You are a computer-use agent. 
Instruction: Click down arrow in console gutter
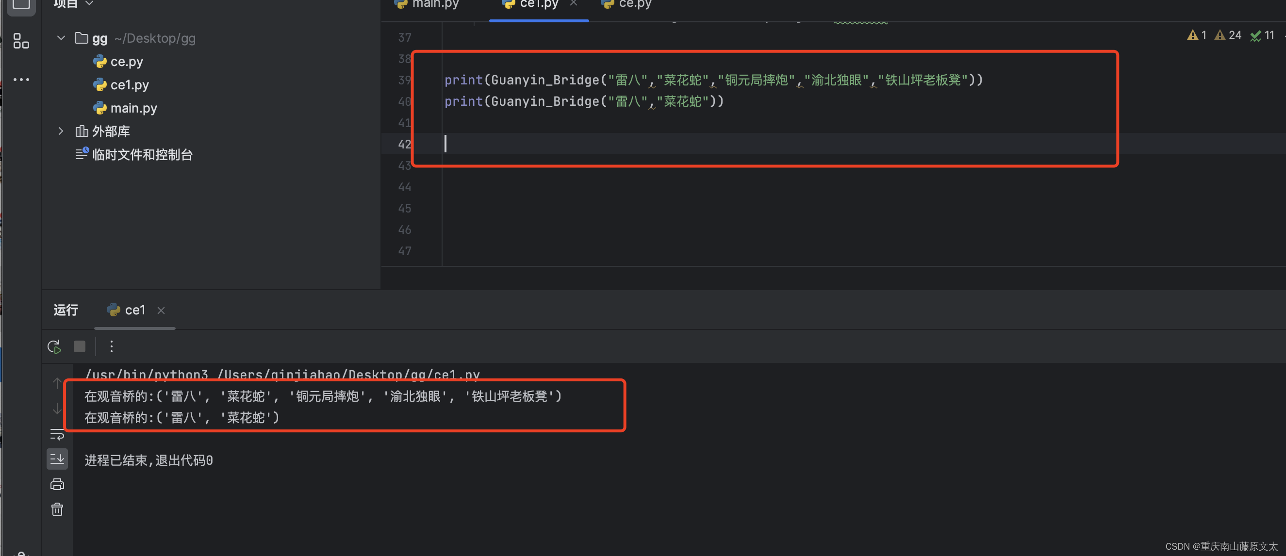[x=57, y=409]
